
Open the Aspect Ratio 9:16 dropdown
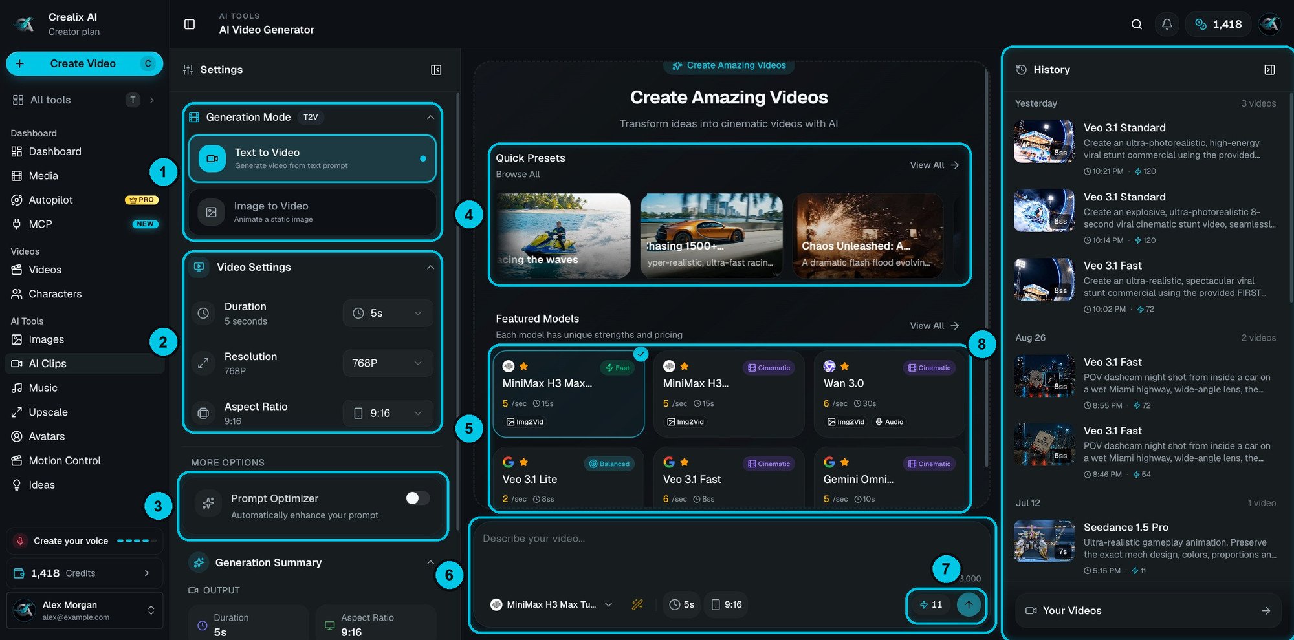388,413
